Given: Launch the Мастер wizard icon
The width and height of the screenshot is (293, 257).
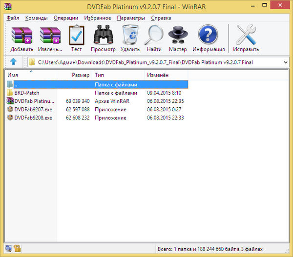Looking at the screenshot, I should [178, 39].
